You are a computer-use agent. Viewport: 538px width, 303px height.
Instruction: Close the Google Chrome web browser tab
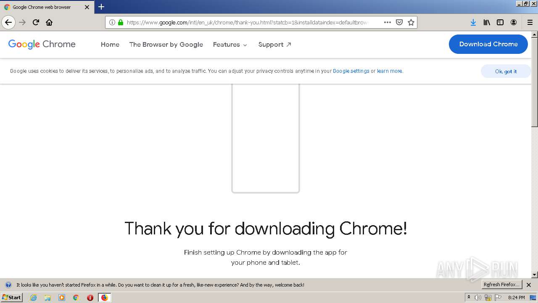pos(87,7)
